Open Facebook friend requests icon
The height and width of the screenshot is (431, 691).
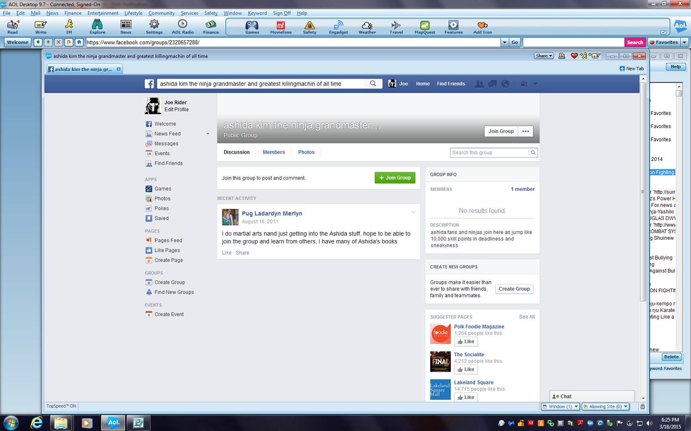point(479,84)
